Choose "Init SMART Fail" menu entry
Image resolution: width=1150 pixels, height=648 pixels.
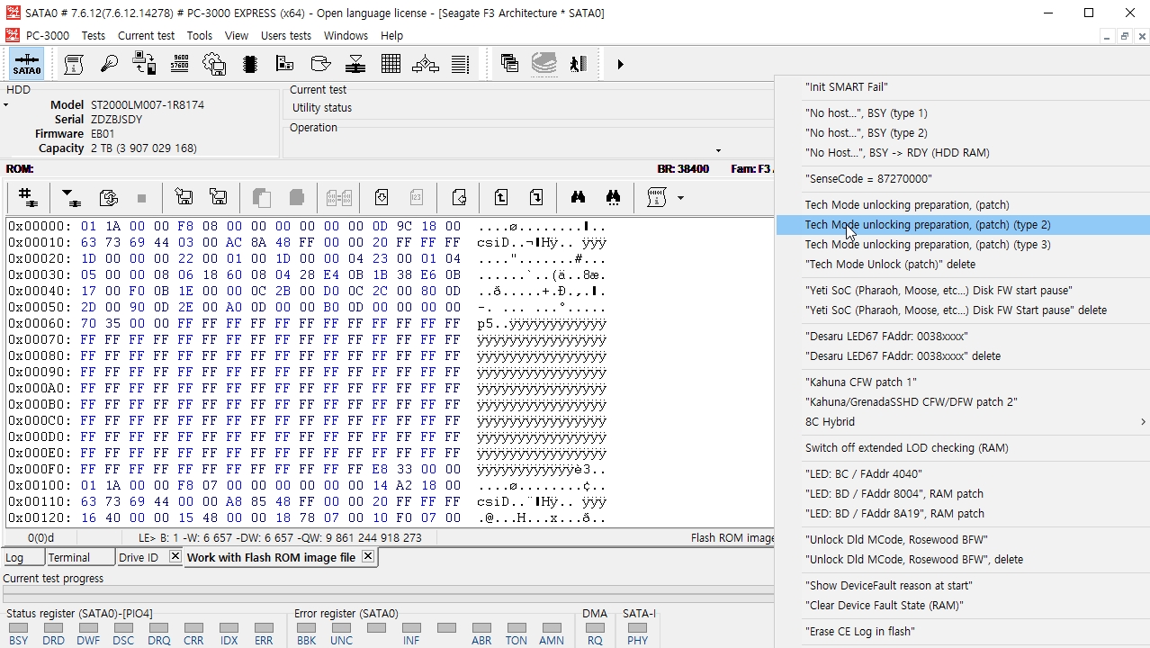click(x=846, y=87)
